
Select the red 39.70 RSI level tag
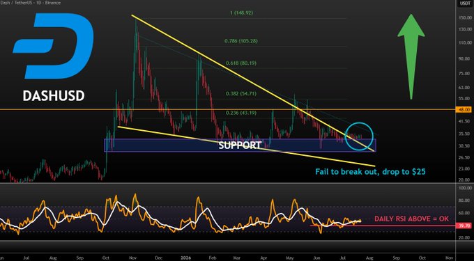[464, 226]
